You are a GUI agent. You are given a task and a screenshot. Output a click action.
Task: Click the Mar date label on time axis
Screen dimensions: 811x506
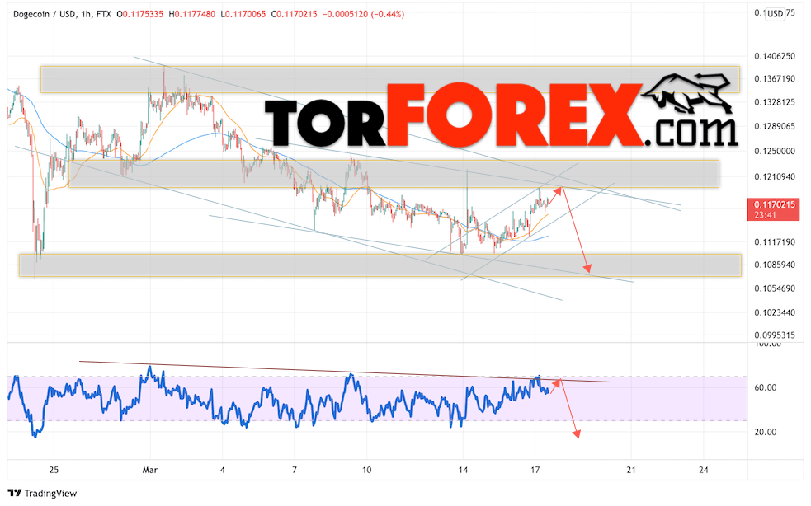(149, 470)
